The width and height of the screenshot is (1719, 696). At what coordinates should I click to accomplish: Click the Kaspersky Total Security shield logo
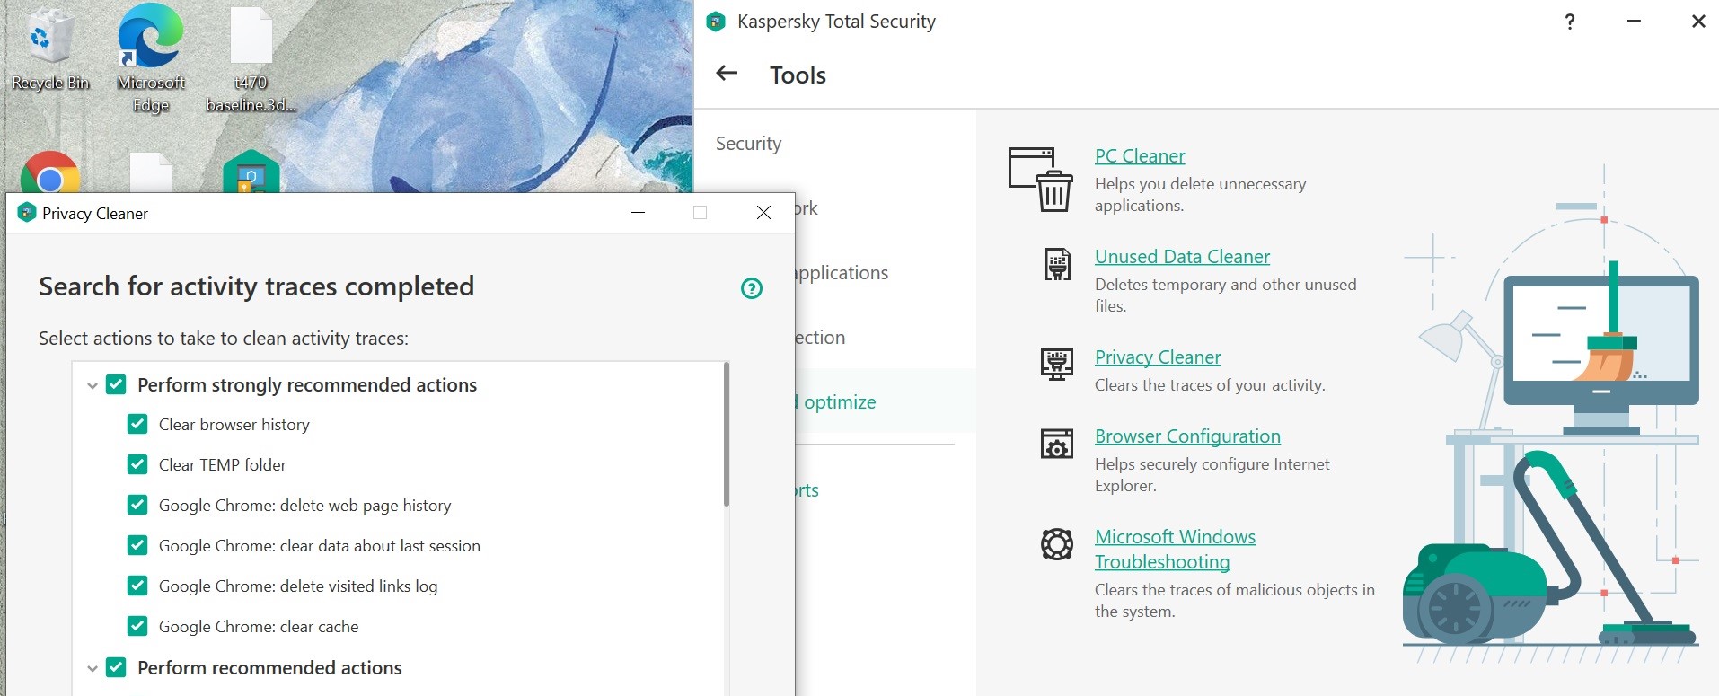(x=716, y=22)
